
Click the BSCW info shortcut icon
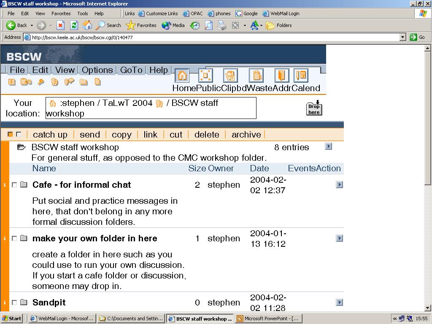point(11,82)
